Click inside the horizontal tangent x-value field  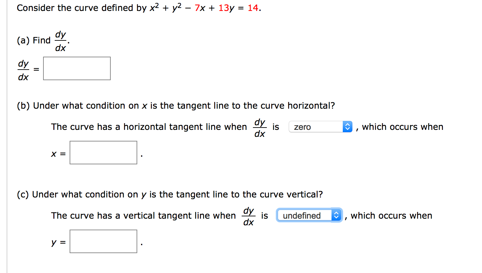(103, 152)
